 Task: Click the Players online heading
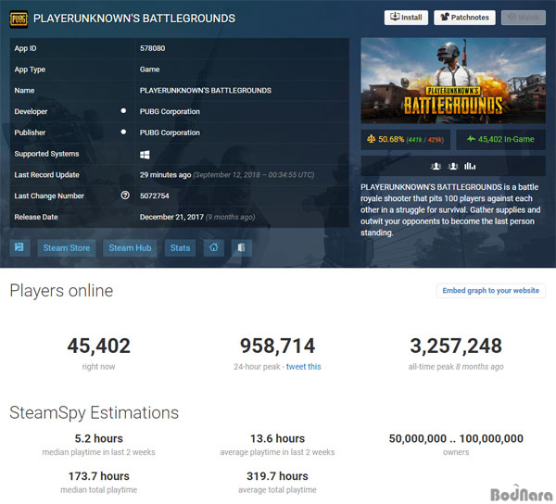(x=61, y=291)
